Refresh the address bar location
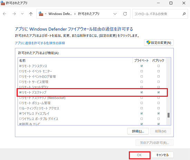 coord(125,14)
